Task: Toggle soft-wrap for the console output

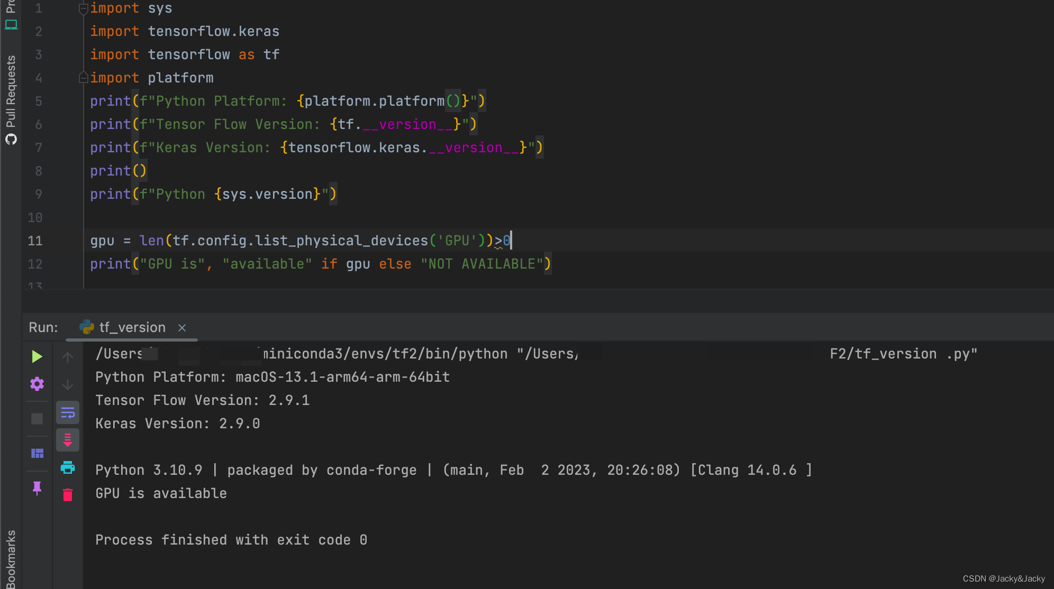Action: (68, 412)
